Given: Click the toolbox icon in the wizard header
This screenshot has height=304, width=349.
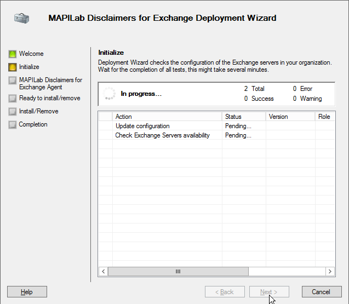Looking at the screenshot, I should point(21,18).
